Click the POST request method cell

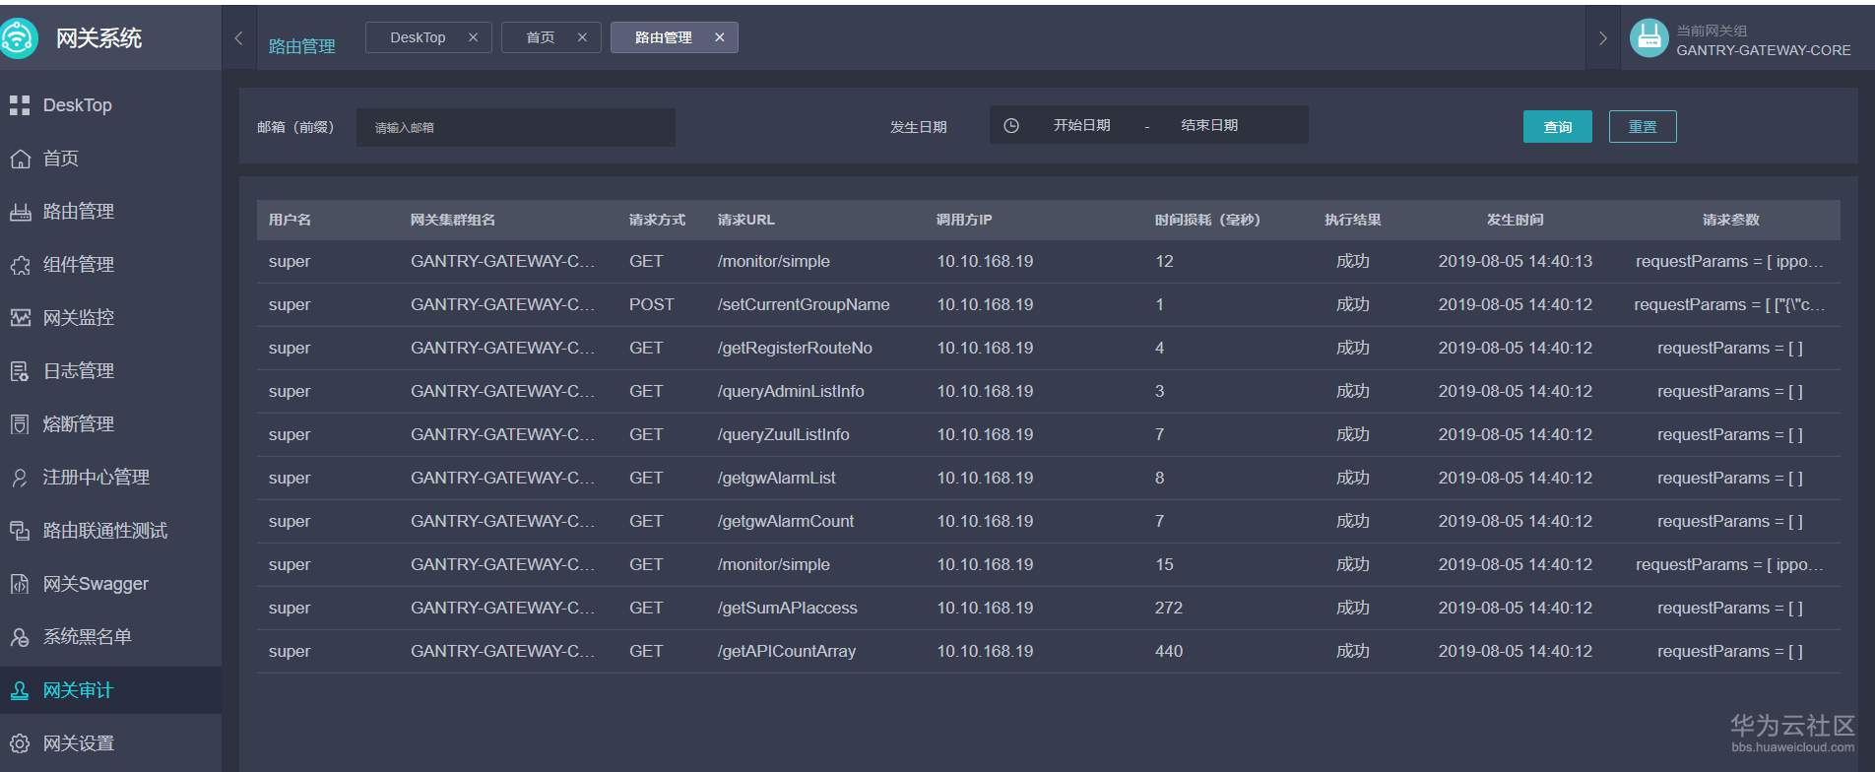pos(652,305)
